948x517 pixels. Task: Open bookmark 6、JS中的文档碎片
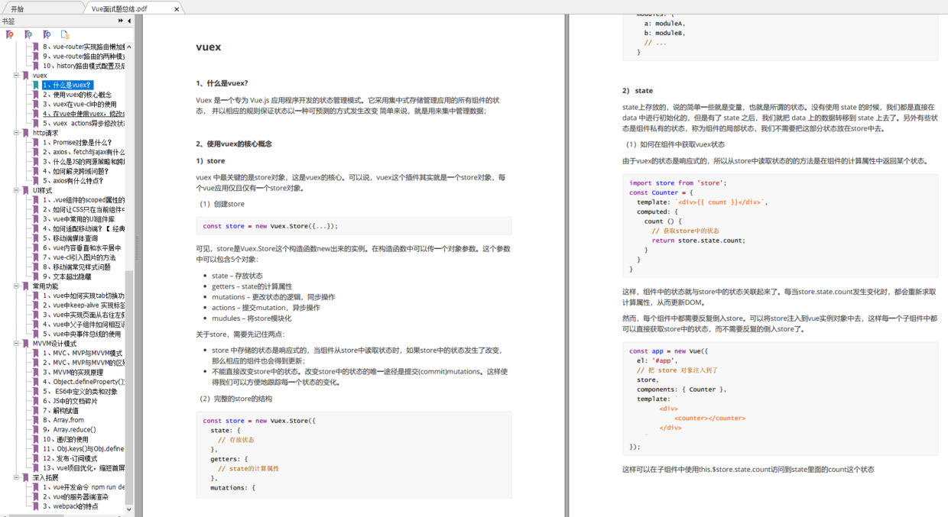pos(70,401)
